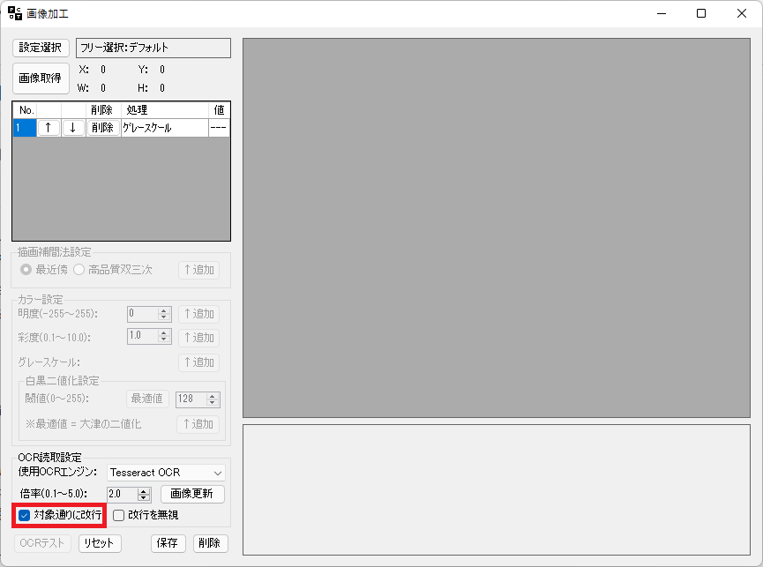Click リセット to reset settings

click(x=100, y=543)
